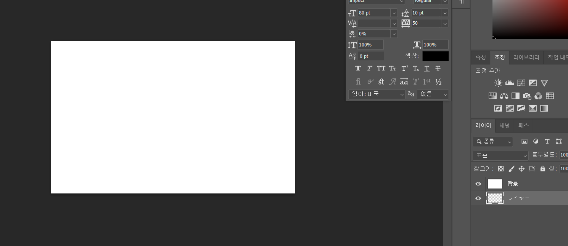
Task: Add Color Balance adjustment
Action: [x=504, y=96]
